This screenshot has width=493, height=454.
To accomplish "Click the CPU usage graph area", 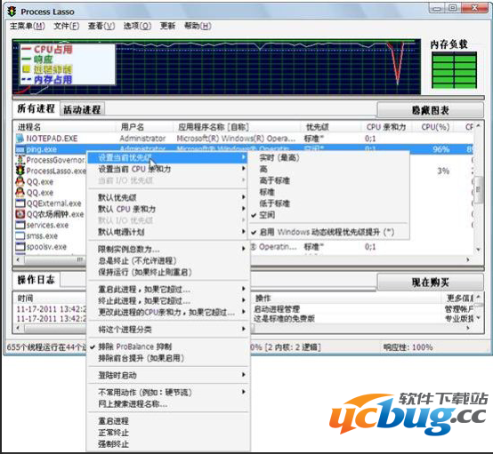I will 216,67.
